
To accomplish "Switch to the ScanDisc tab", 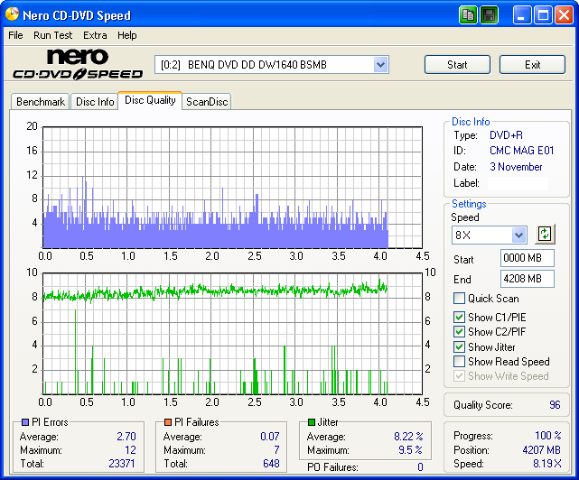I will [207, 102].
